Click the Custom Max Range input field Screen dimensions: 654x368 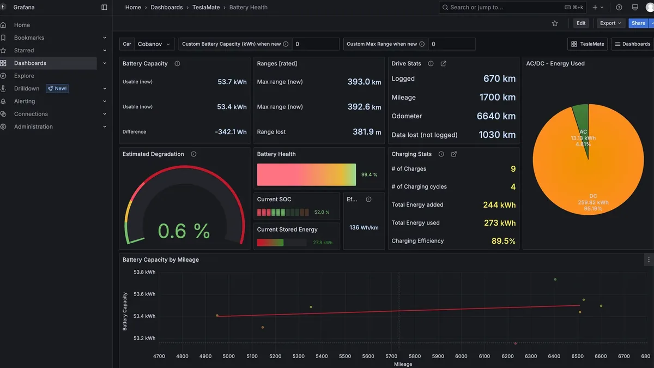pos(452,44)
